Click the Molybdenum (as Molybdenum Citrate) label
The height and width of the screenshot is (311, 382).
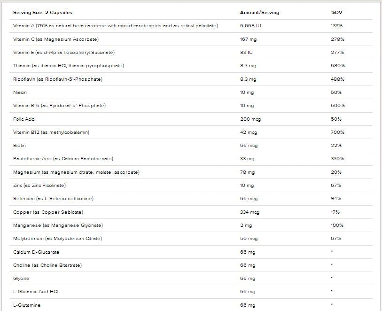pyautogui.click(x=57, y=239)
